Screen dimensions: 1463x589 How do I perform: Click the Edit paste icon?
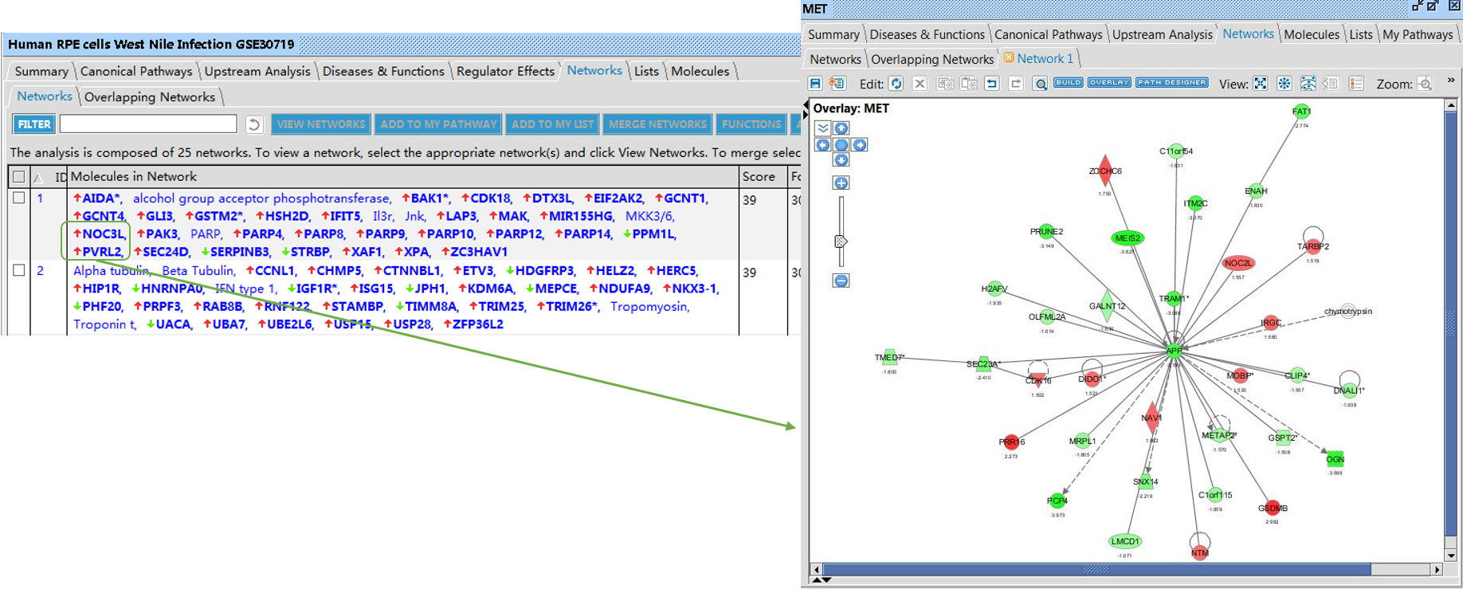point(969,84)
